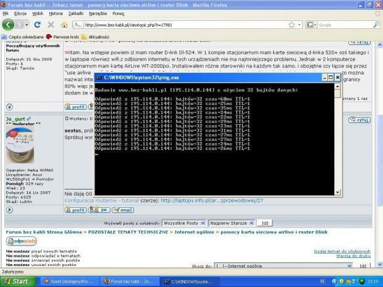Open the address bar history dropdown
This screenshot has height=287, width=383.
tap(299, 25)
